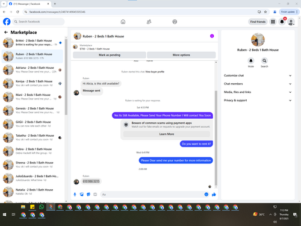Open Keniya's 2 Beds 1 Bath chat
The width and height of the screenshot is (301, 226).
click(32, 83)
